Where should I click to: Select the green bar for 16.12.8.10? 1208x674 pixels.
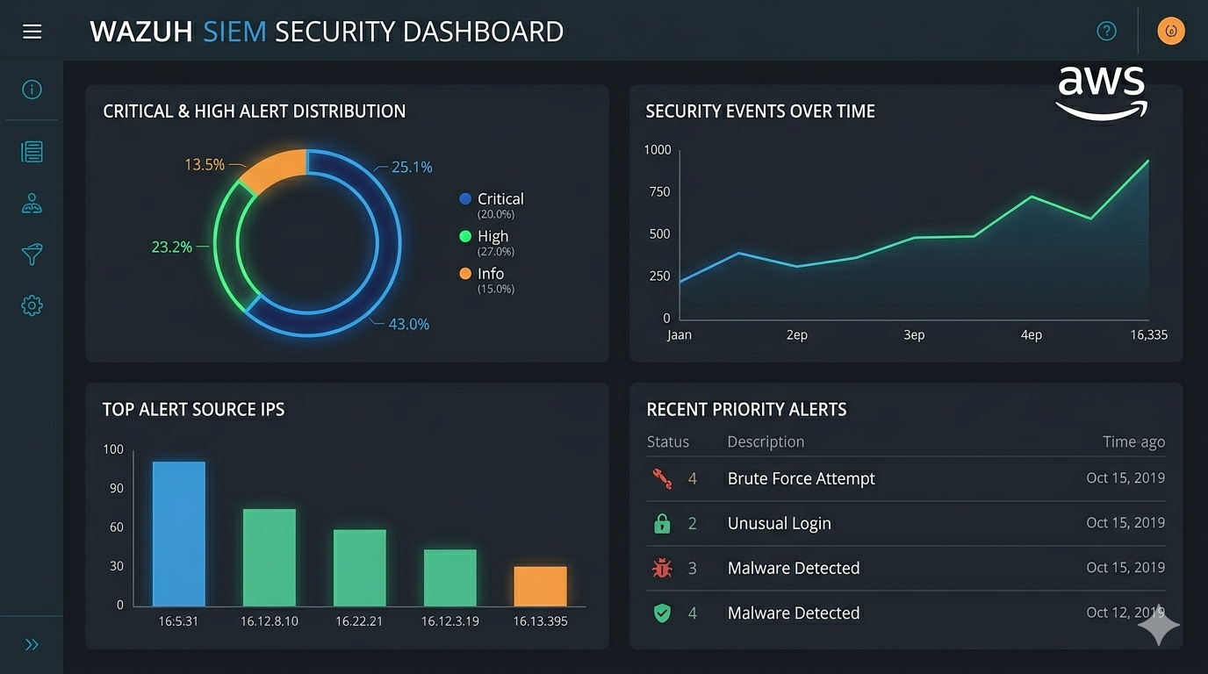(x=270, y=557)
